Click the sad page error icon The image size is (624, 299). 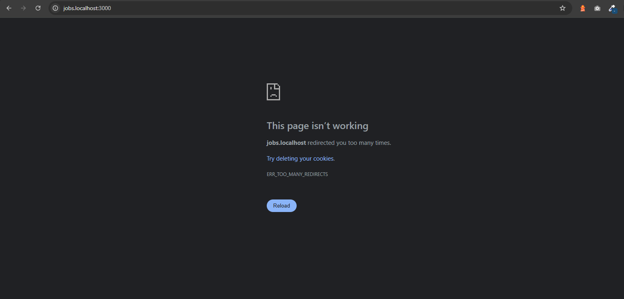(x=273, y=92)
